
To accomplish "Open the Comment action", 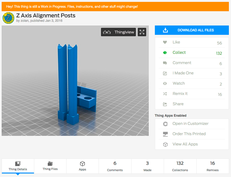I will tap(192, 63).
